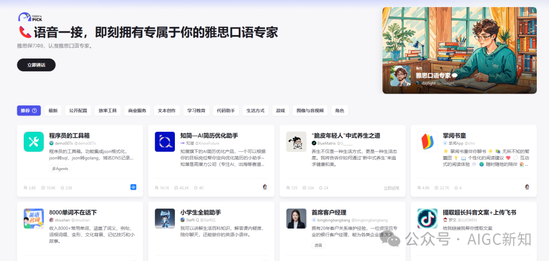This screenshot has height=261, width=549.
Task: Open the 商业服务 category tab
Action: [x=137, y=110]
